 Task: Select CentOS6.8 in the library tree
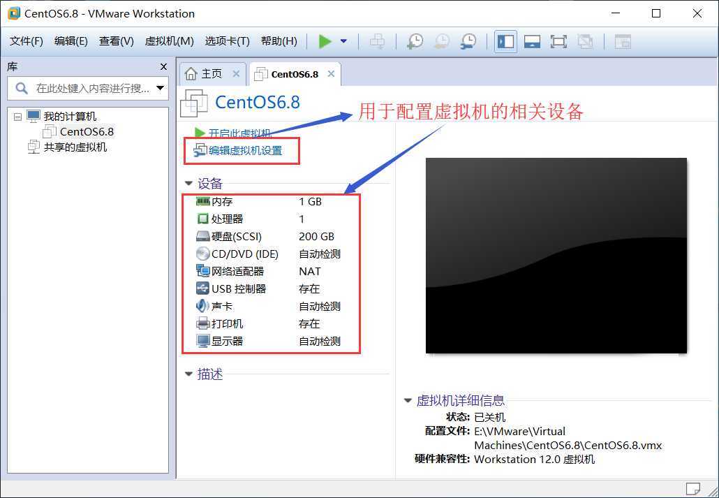point(87,132)
